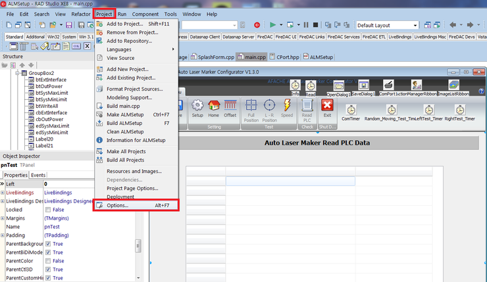Select the ComTimer component on form
The height and width of the screenshot is (282, 487).
[351, 110]
